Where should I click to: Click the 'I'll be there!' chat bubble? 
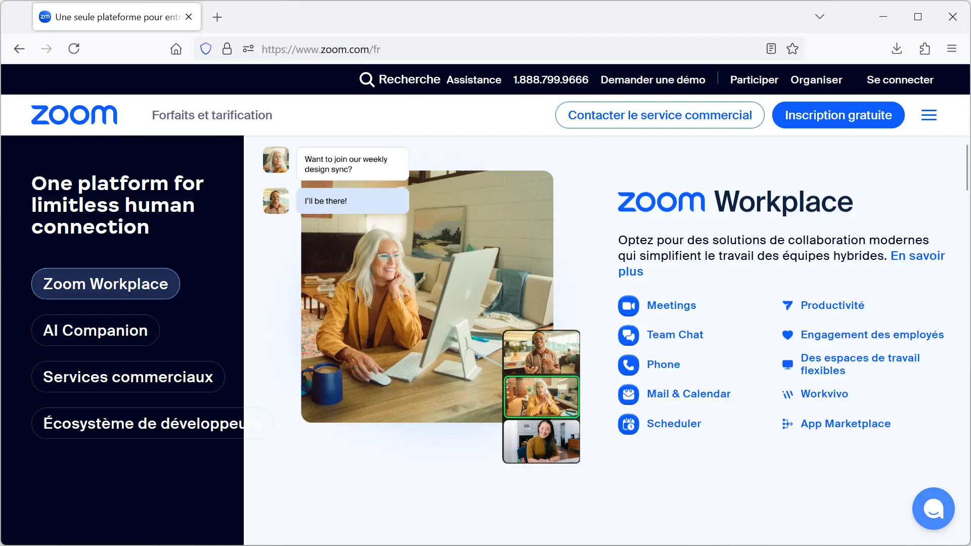point(352,201)
